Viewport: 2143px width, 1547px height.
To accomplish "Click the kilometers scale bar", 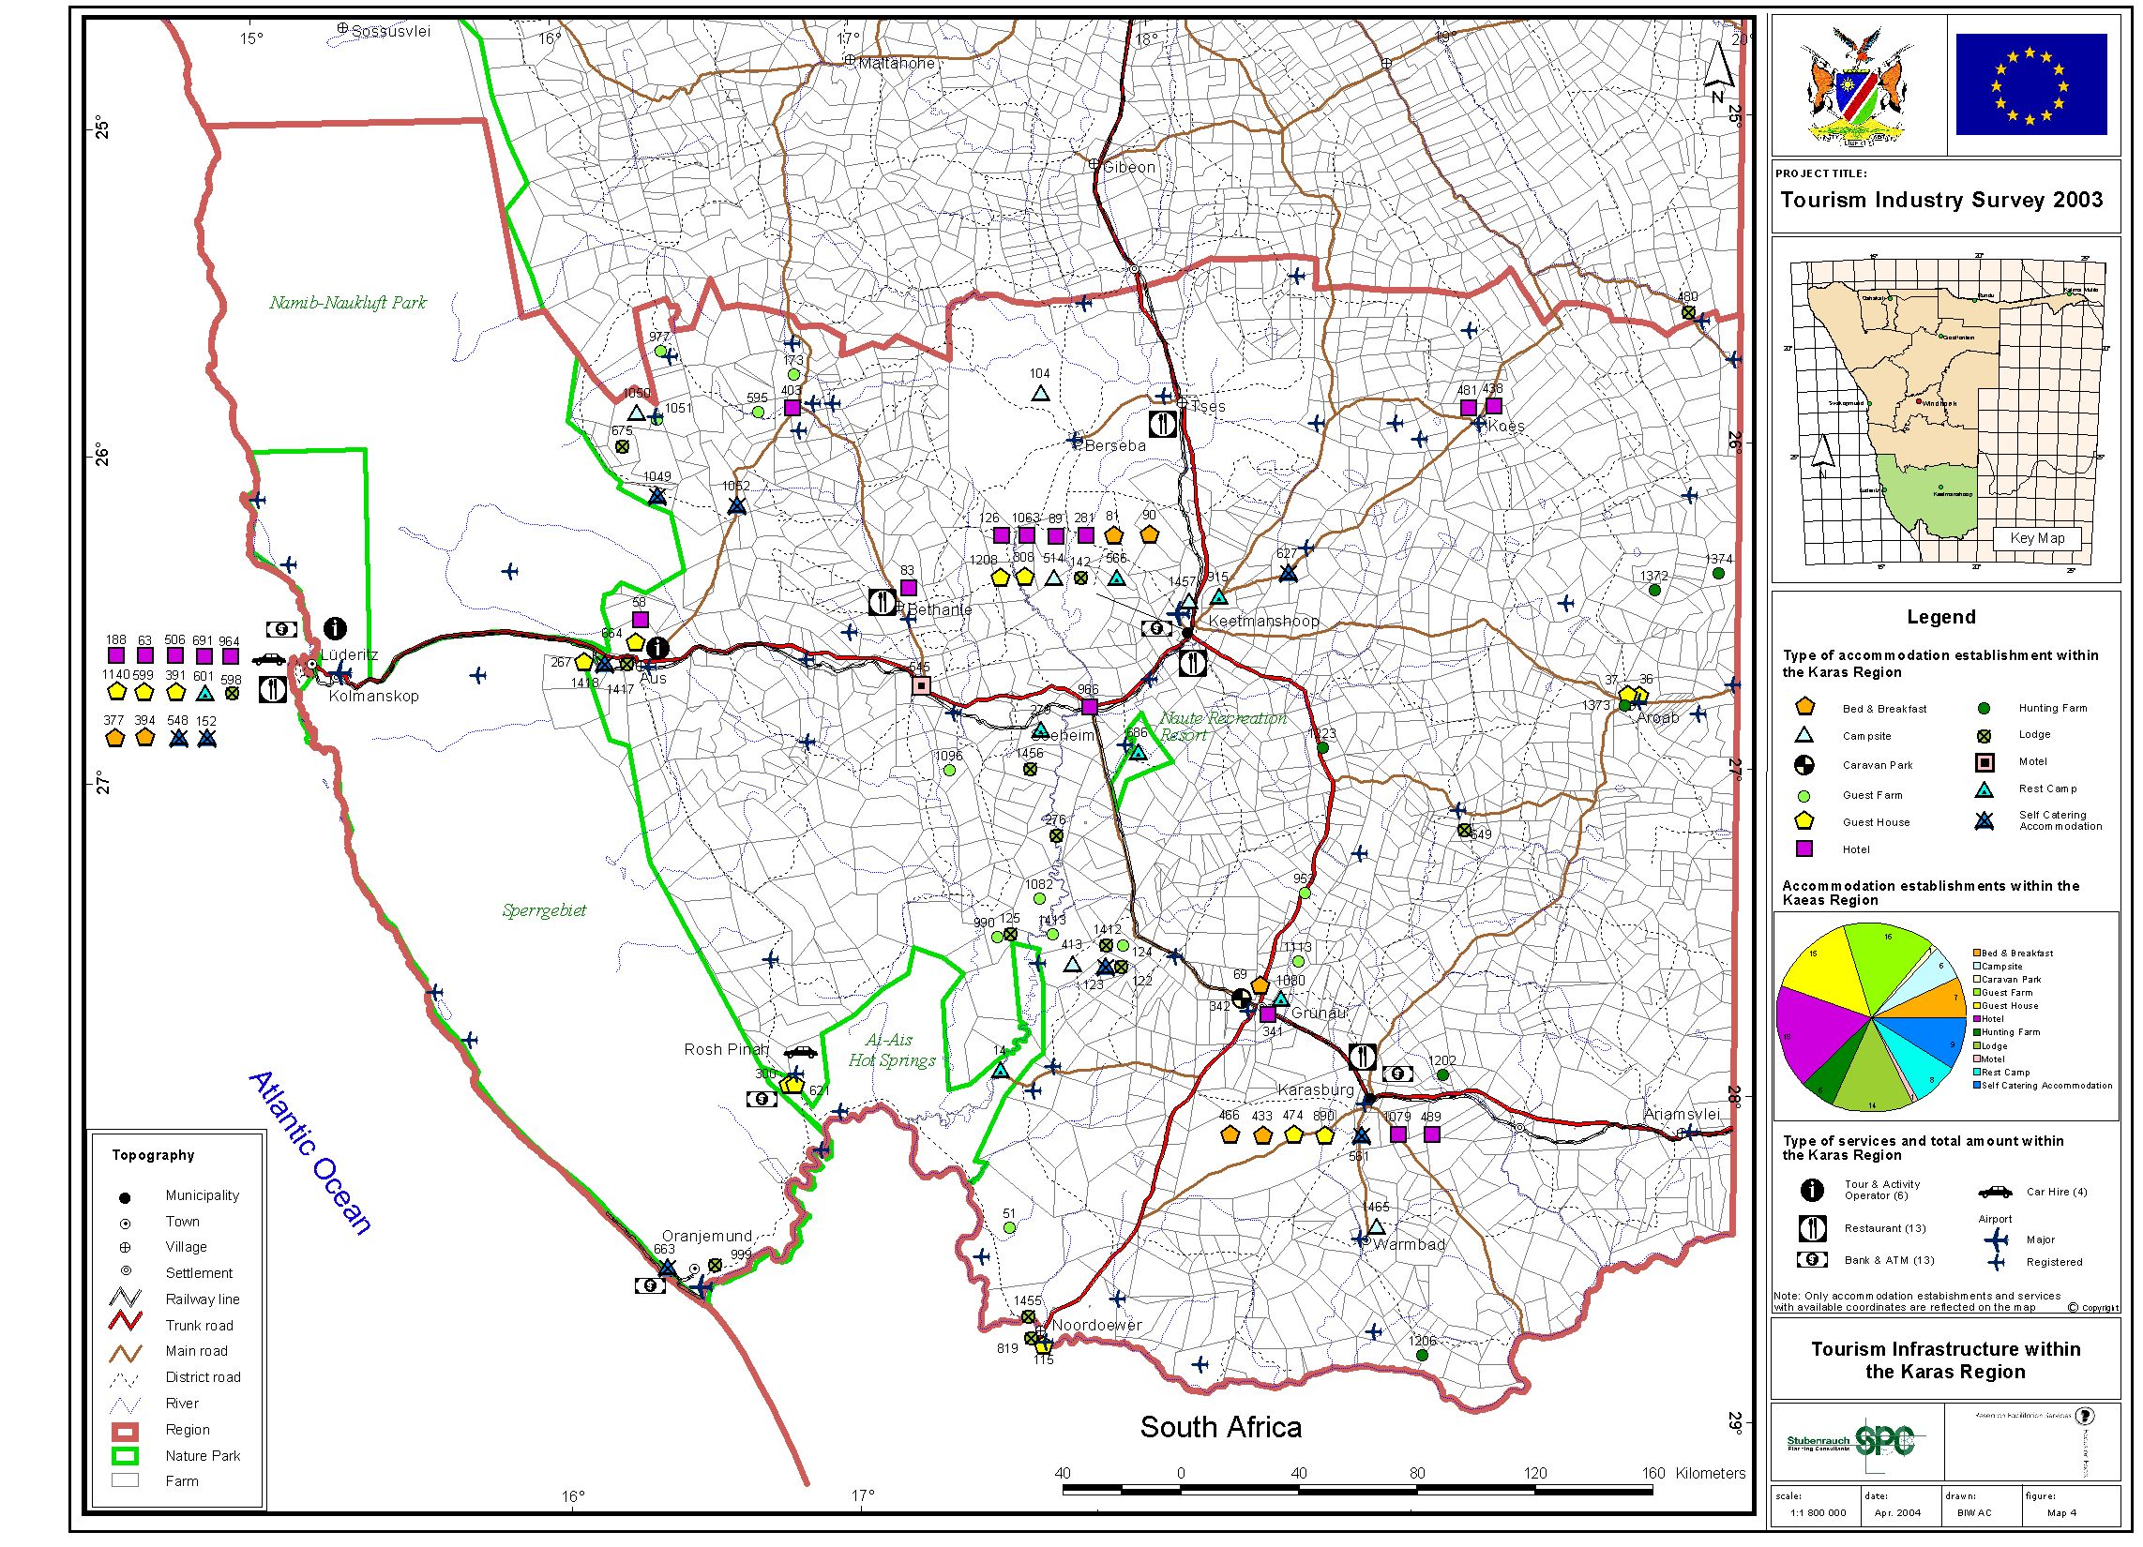I will (x=1357, y=1491).
